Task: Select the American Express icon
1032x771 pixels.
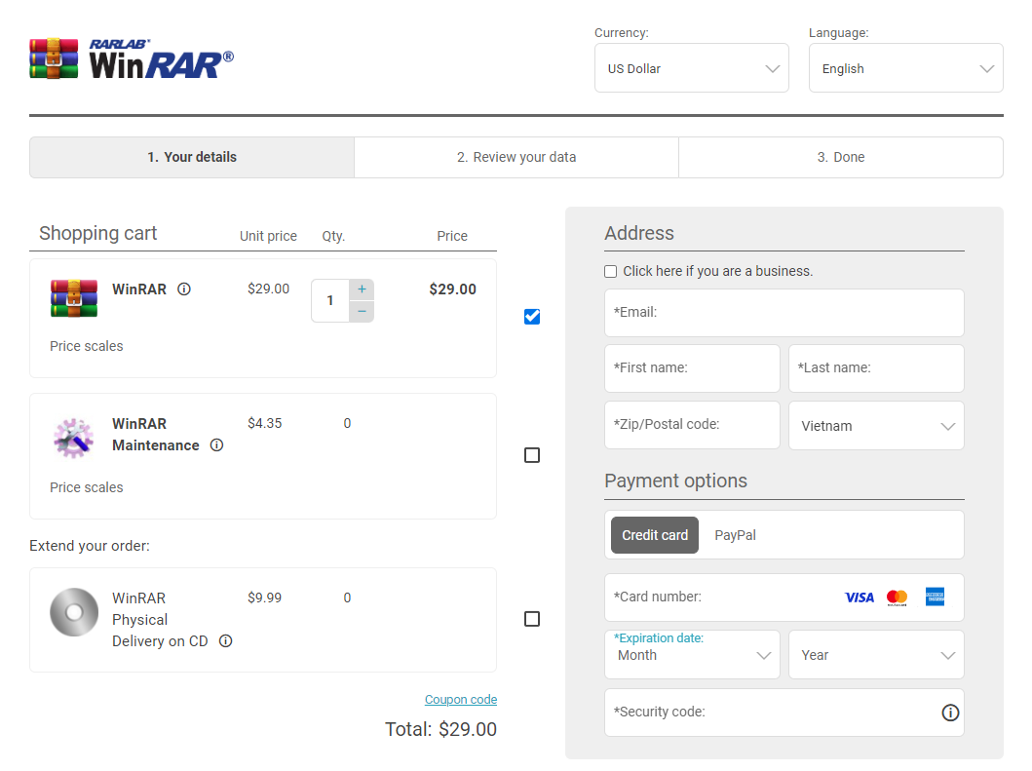Action: tap(935, 597)
